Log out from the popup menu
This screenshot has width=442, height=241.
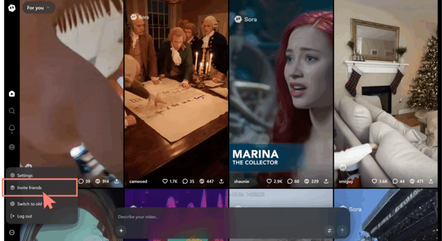(24, 216)
